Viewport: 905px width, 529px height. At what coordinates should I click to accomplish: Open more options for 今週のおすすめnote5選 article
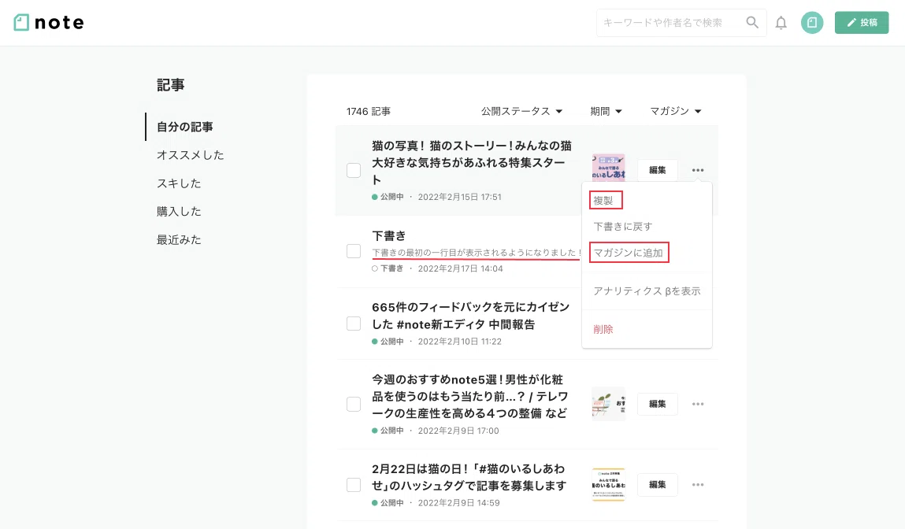(x=698, y=404)
